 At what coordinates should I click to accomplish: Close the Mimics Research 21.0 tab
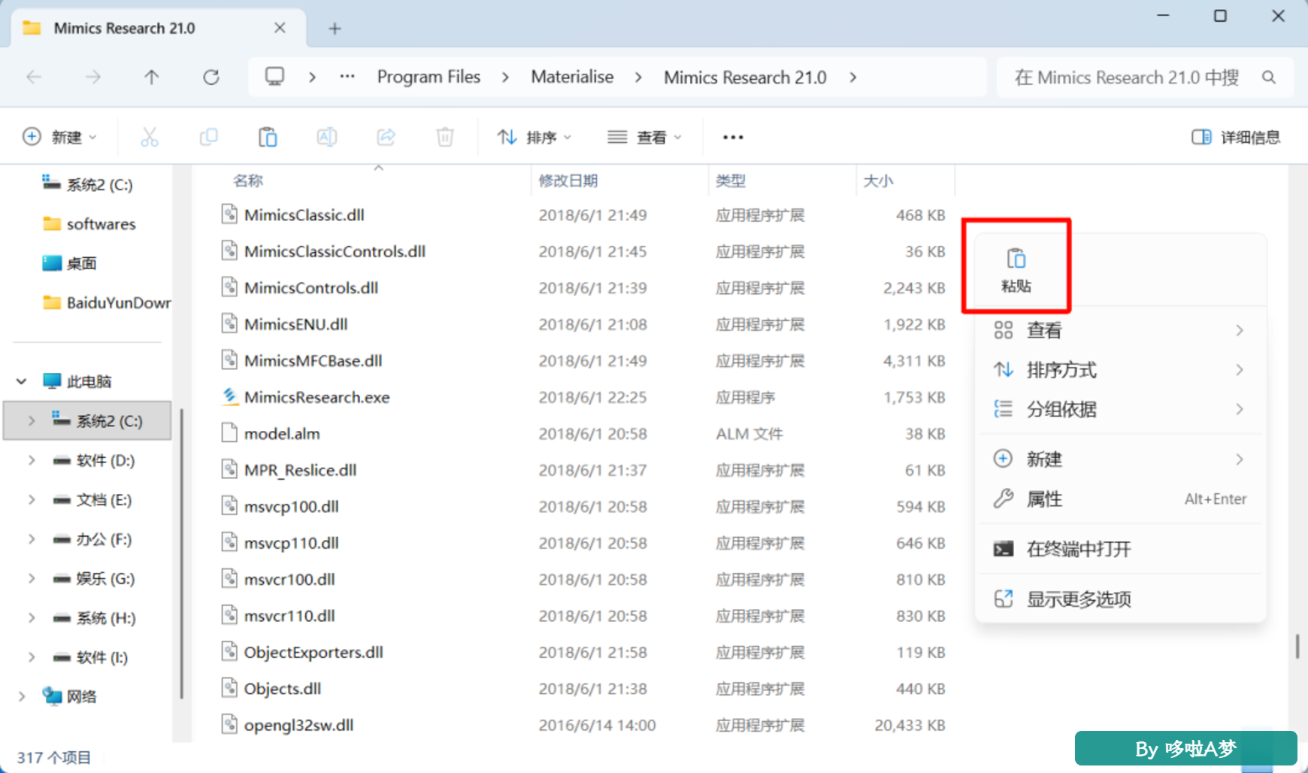point(280,28)
